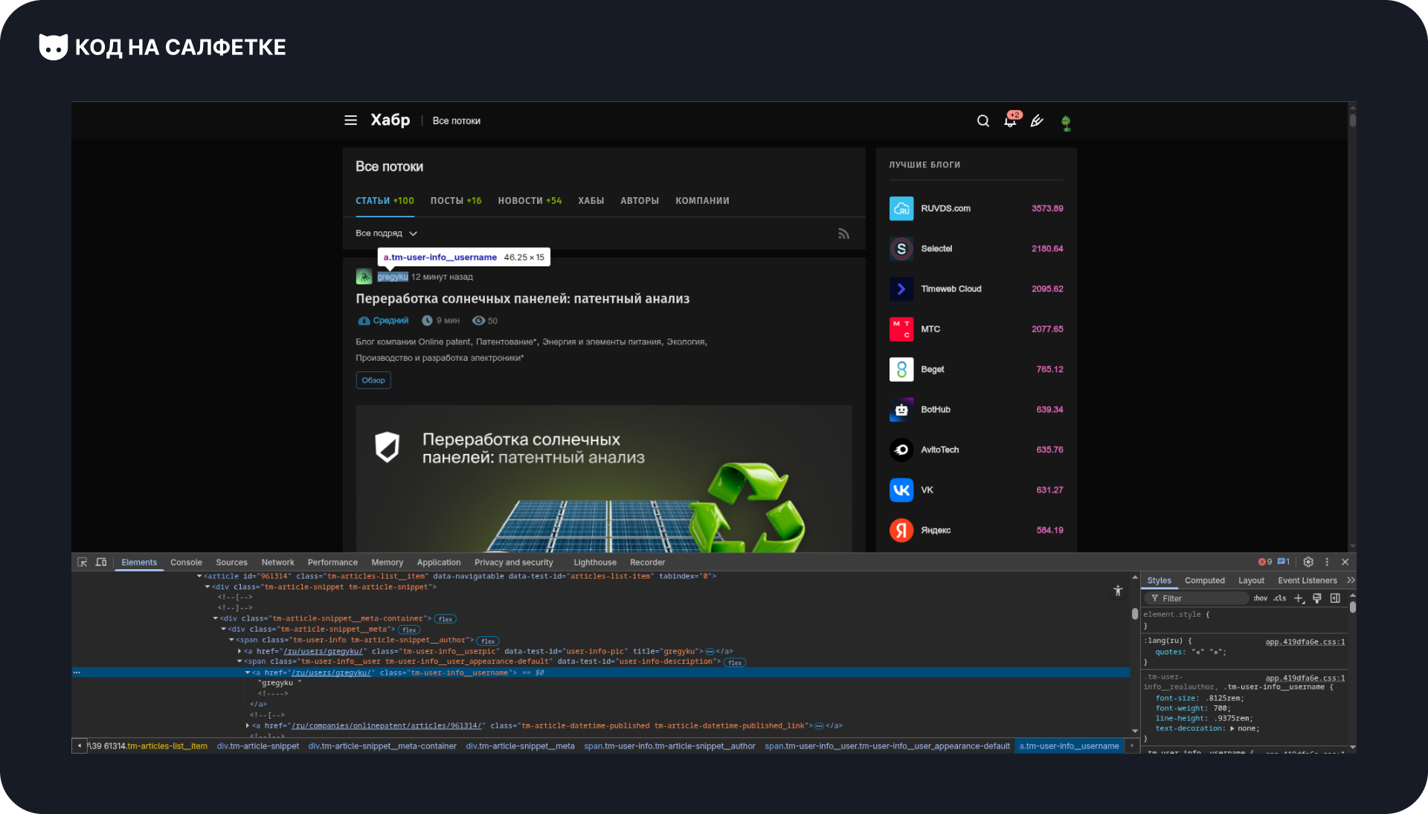Collapse the article id="961314" tree node
Screen dimensions: 1428x814
coord(199,577)
